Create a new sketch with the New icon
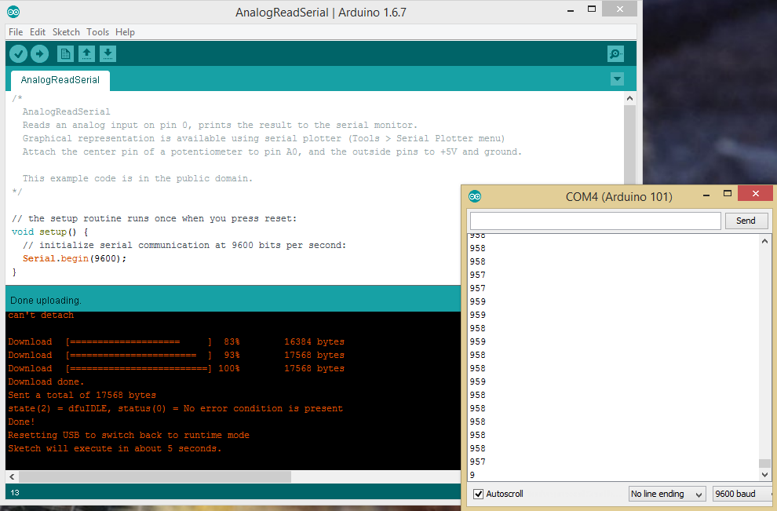 (x=65, y=53)
